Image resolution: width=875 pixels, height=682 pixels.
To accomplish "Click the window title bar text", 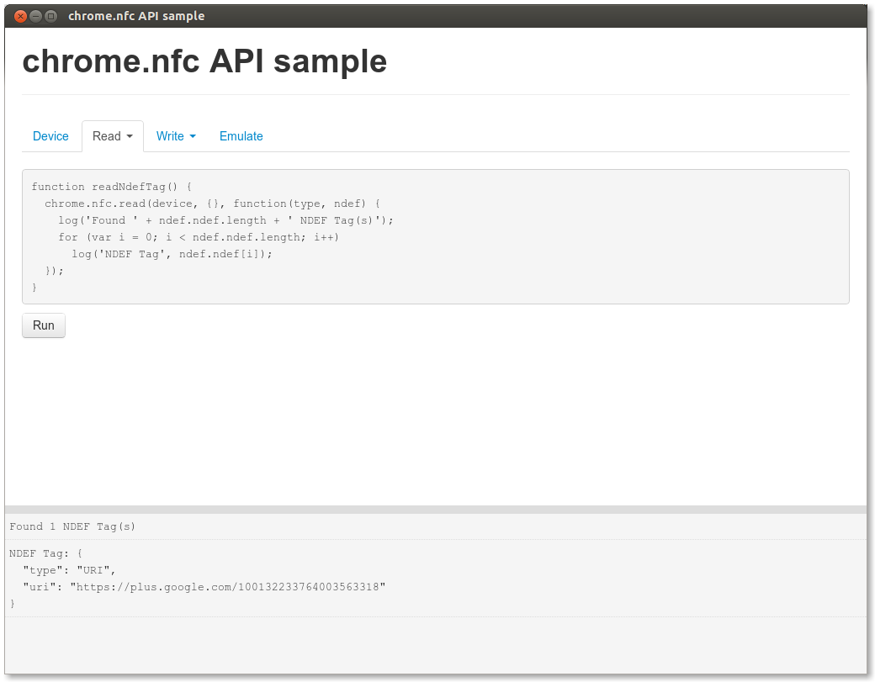I will pyautogui.click(x=136, y=16).
